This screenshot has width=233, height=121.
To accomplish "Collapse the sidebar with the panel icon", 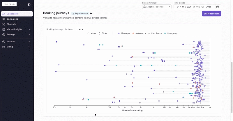I will point(29,5).
